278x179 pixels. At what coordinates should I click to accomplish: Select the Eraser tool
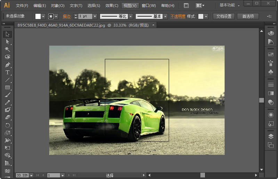coord(7,118)
